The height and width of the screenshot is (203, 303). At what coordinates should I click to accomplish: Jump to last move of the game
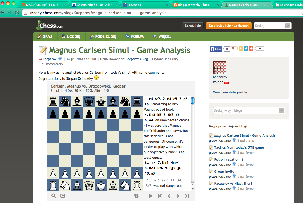[x=187, y=196]
